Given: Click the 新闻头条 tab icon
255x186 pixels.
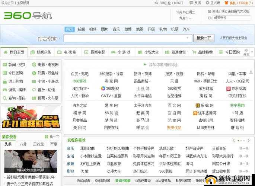Looking at the screenshot, I should tap(32, 52).
